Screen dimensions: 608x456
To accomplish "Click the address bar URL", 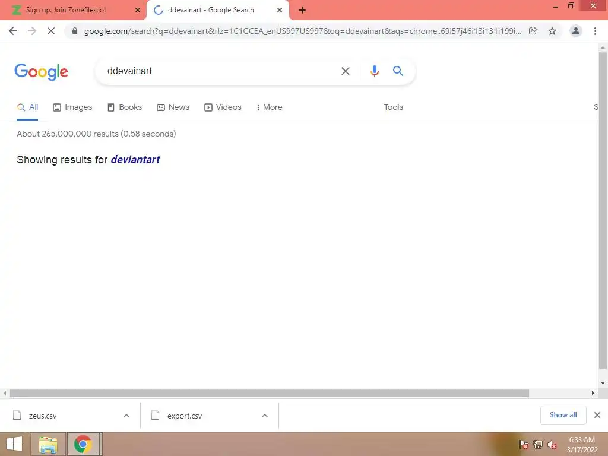I will click(x=303, y=31).
